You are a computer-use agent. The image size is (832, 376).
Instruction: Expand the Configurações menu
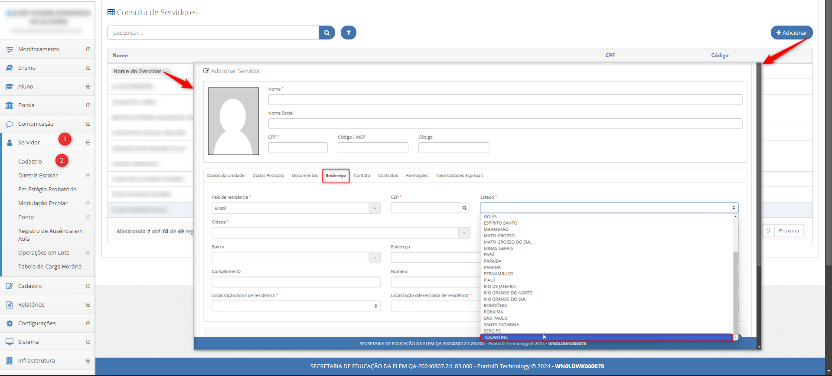[x=88, y=324]
